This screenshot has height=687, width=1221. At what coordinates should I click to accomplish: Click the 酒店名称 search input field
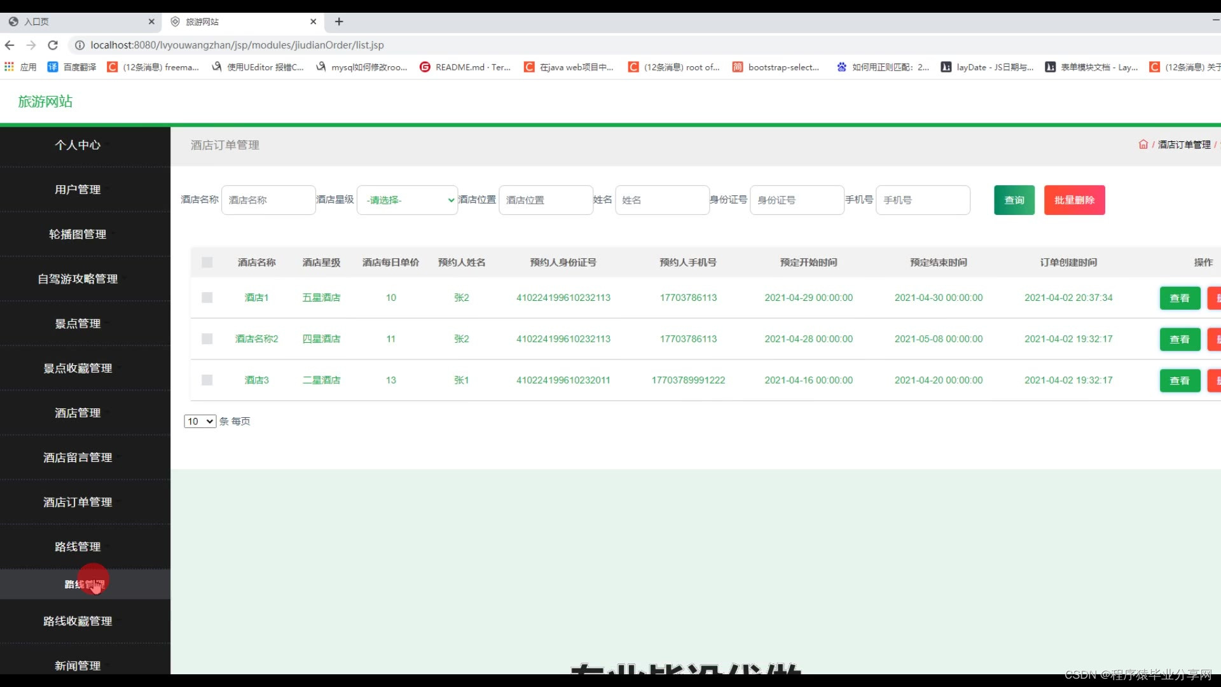[268, 200]
